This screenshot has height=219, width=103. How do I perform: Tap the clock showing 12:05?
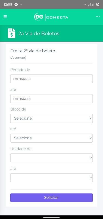8,4
